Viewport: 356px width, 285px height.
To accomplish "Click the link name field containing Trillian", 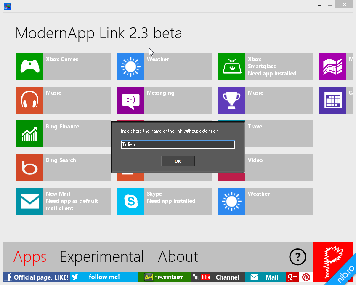I will (178, 144).
